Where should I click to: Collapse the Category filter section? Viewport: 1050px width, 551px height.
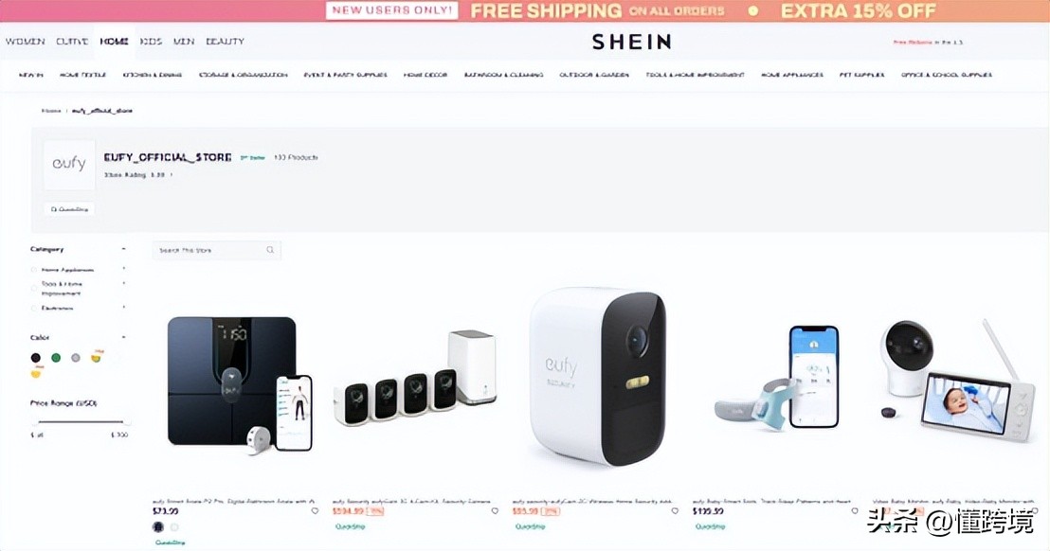point(124,249)
